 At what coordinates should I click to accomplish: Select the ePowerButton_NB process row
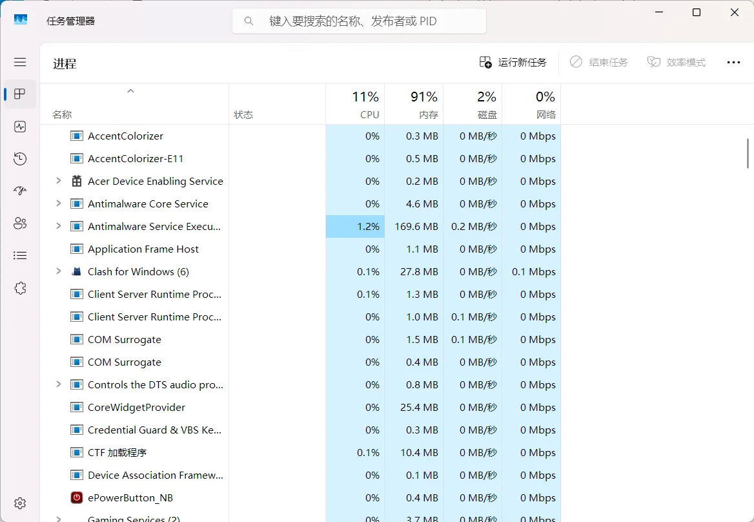click(130, 497)
